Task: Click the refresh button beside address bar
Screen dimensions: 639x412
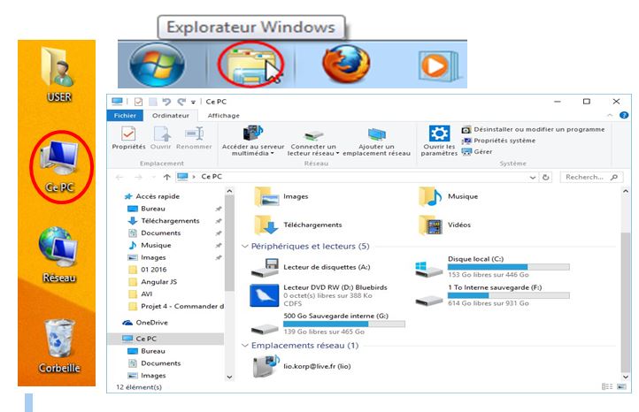Action: [546, 177]
